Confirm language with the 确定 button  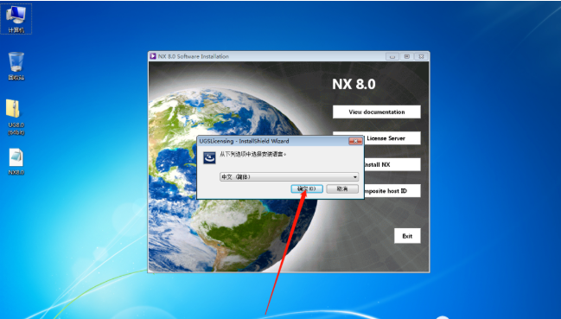point(307,188)
